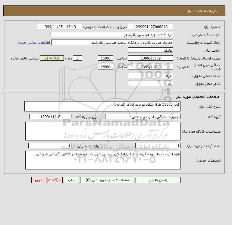
Task: Click the 'تاریخ و ساعت اعلان عمومی:' label
Action: point(105,27)
